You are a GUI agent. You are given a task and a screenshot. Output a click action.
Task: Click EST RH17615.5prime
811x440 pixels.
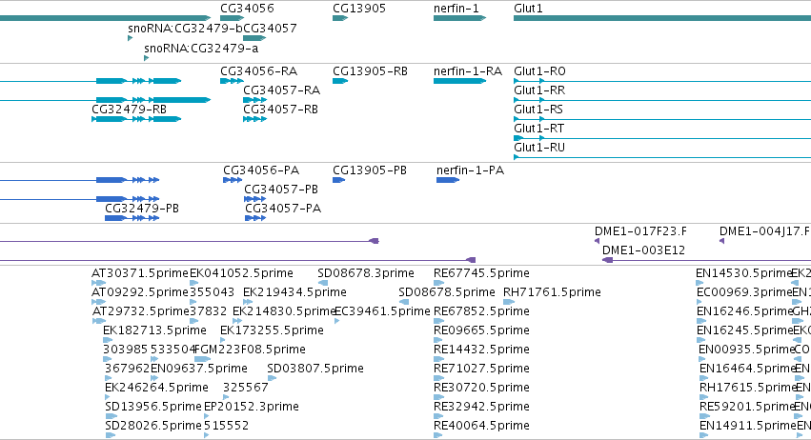[x=747, y=389]
